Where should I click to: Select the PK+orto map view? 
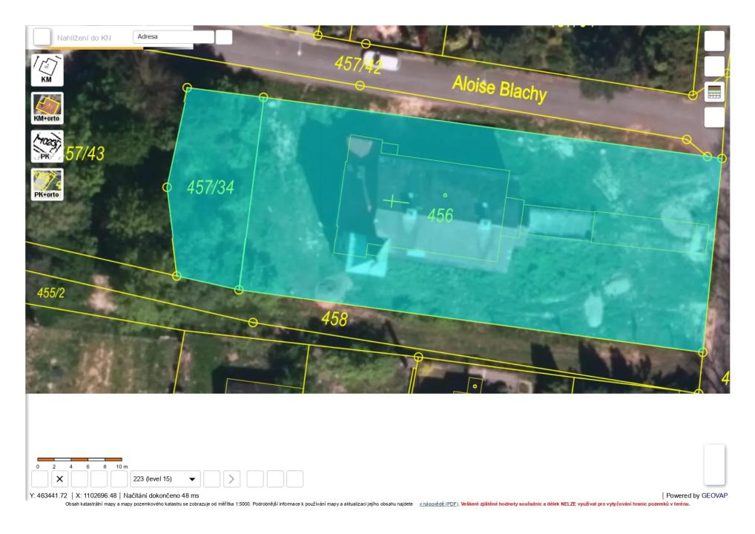click(47, 185)
